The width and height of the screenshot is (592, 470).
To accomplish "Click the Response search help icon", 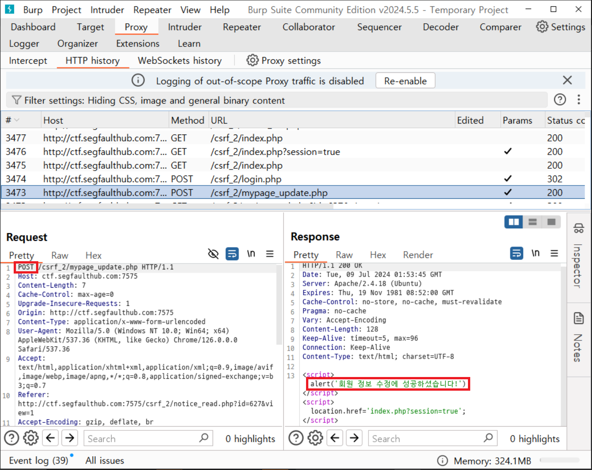I will (x=296, y=438).
